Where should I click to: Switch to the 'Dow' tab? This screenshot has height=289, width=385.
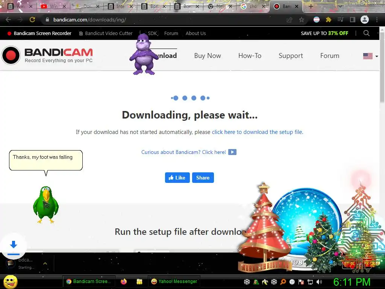tap(87, 6)
